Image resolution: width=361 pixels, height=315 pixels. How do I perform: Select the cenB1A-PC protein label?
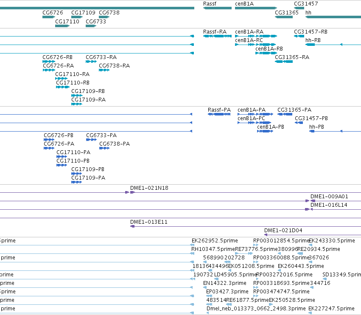pyautogui.click(x=251, y=118)
